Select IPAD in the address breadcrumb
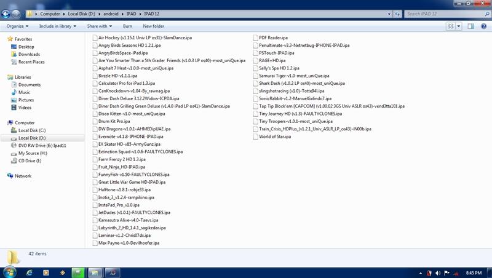The image size is (492, 278). 131,14
